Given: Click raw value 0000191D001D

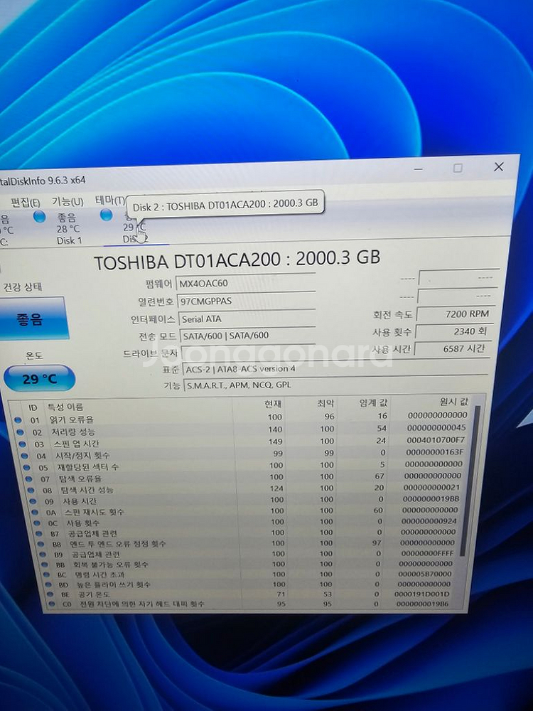Looking at the screenshot, I should (422, 594).
